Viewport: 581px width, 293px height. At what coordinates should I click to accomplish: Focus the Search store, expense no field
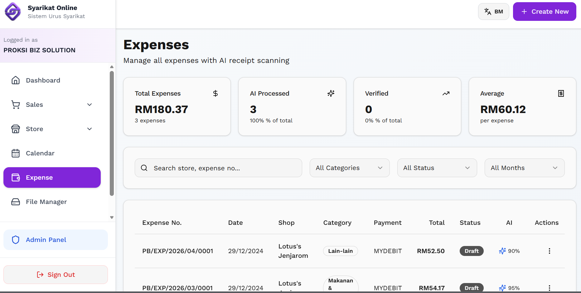[x=218, y=168]
